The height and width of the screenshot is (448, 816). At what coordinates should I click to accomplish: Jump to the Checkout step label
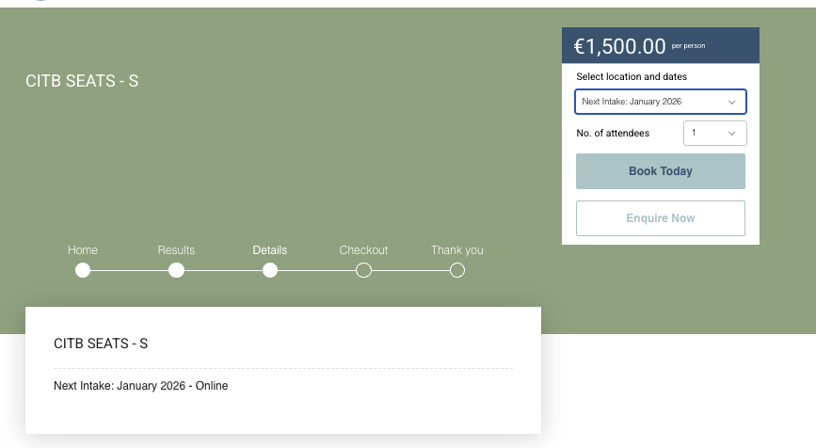[x=363, y=250]
